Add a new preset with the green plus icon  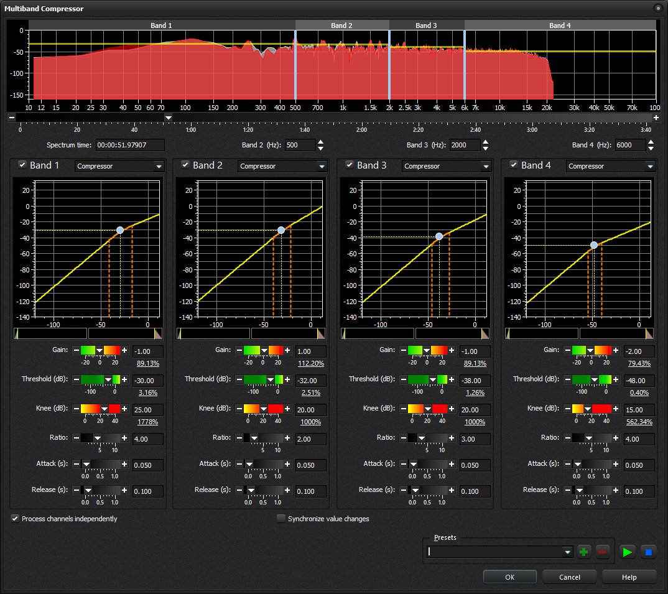point(583,552)
